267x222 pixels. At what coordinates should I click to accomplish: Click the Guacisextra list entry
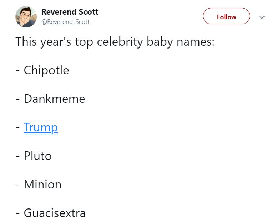tap(55, 213)
